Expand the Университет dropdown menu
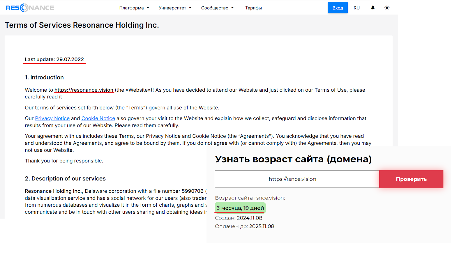The width and height of the screenshot is (466, 262). [x=175, y=8]
